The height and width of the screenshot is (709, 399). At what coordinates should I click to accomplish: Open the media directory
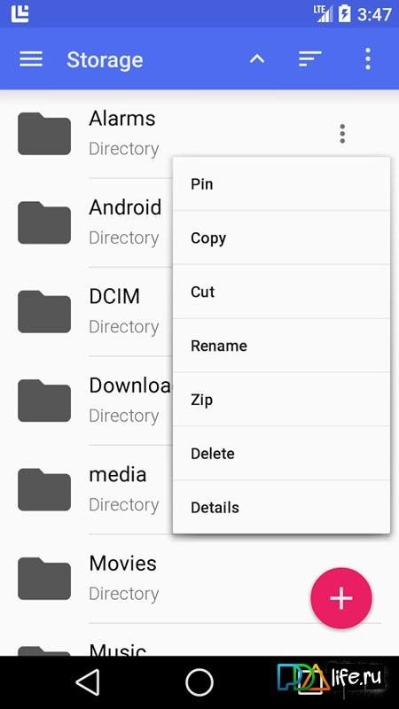point(86,489)
